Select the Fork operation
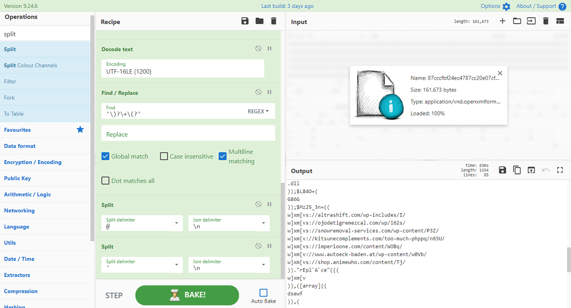571x308 pixels. 45,98
